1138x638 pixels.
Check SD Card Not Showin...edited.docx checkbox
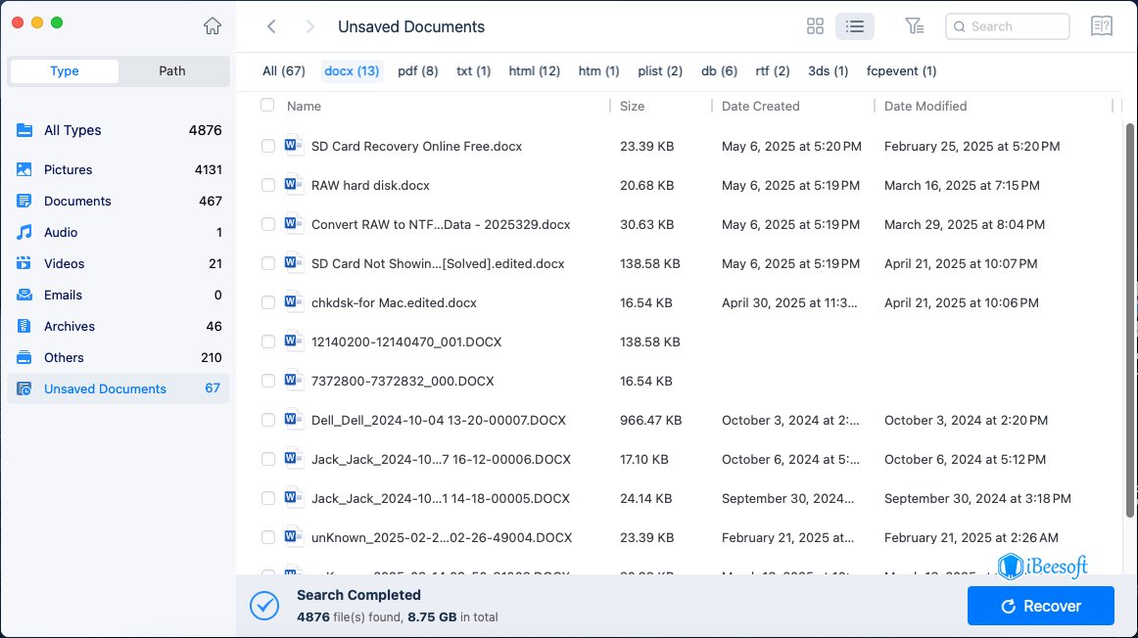click(x=267, y=263)
